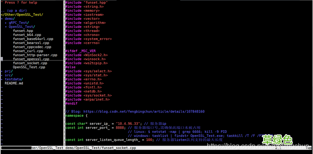Click the #else directive line
313x154 pixels.
[70, 67]
